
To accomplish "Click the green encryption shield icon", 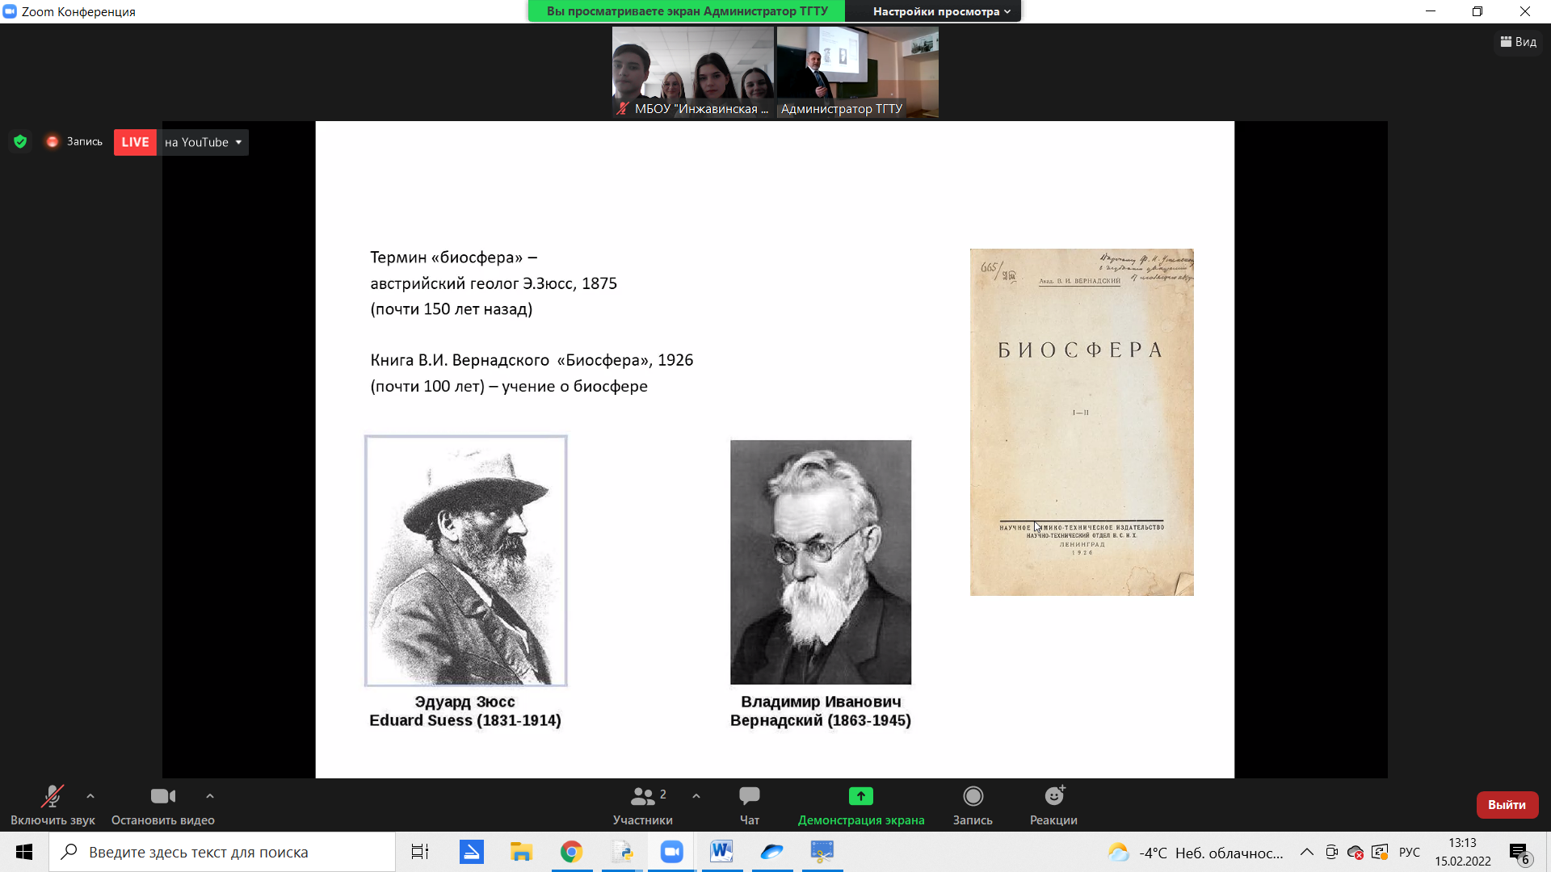I will (x=20, y=142).
